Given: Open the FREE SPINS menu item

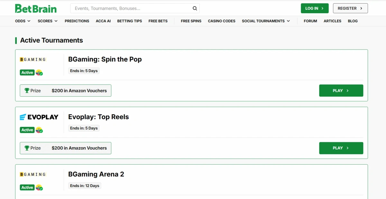Looking at the screenshot, I should [191, 21].
